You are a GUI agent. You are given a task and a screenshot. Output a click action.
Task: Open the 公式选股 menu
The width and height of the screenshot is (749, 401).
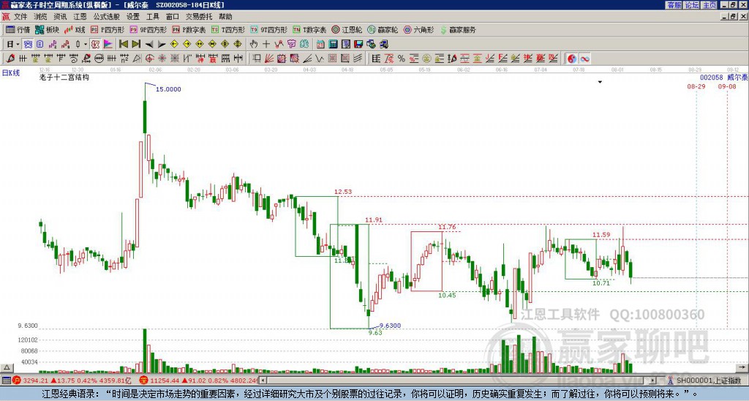pos(106,17)
